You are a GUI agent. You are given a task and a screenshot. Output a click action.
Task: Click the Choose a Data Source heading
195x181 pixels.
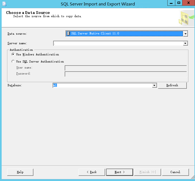pyautogui.click(x=28, y=13)
